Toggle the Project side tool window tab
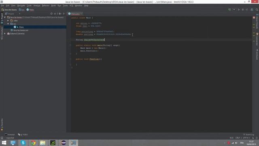The width and height of the screenshot is (259, 146). click(2, 18)
